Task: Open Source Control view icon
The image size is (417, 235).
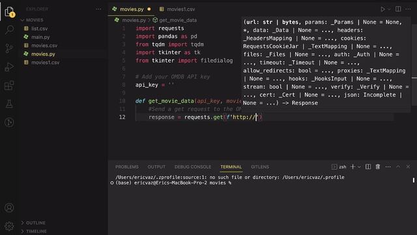Action: tap(9, 48)
